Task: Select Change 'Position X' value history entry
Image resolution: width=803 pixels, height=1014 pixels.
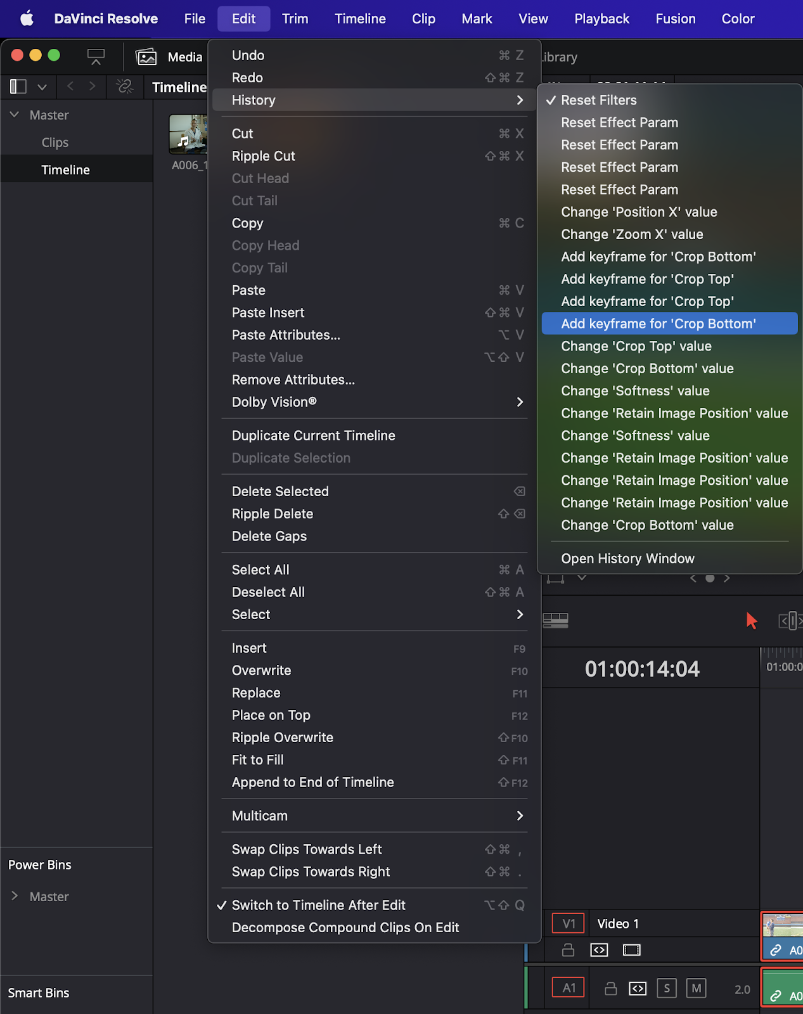Action: point(670,212)
